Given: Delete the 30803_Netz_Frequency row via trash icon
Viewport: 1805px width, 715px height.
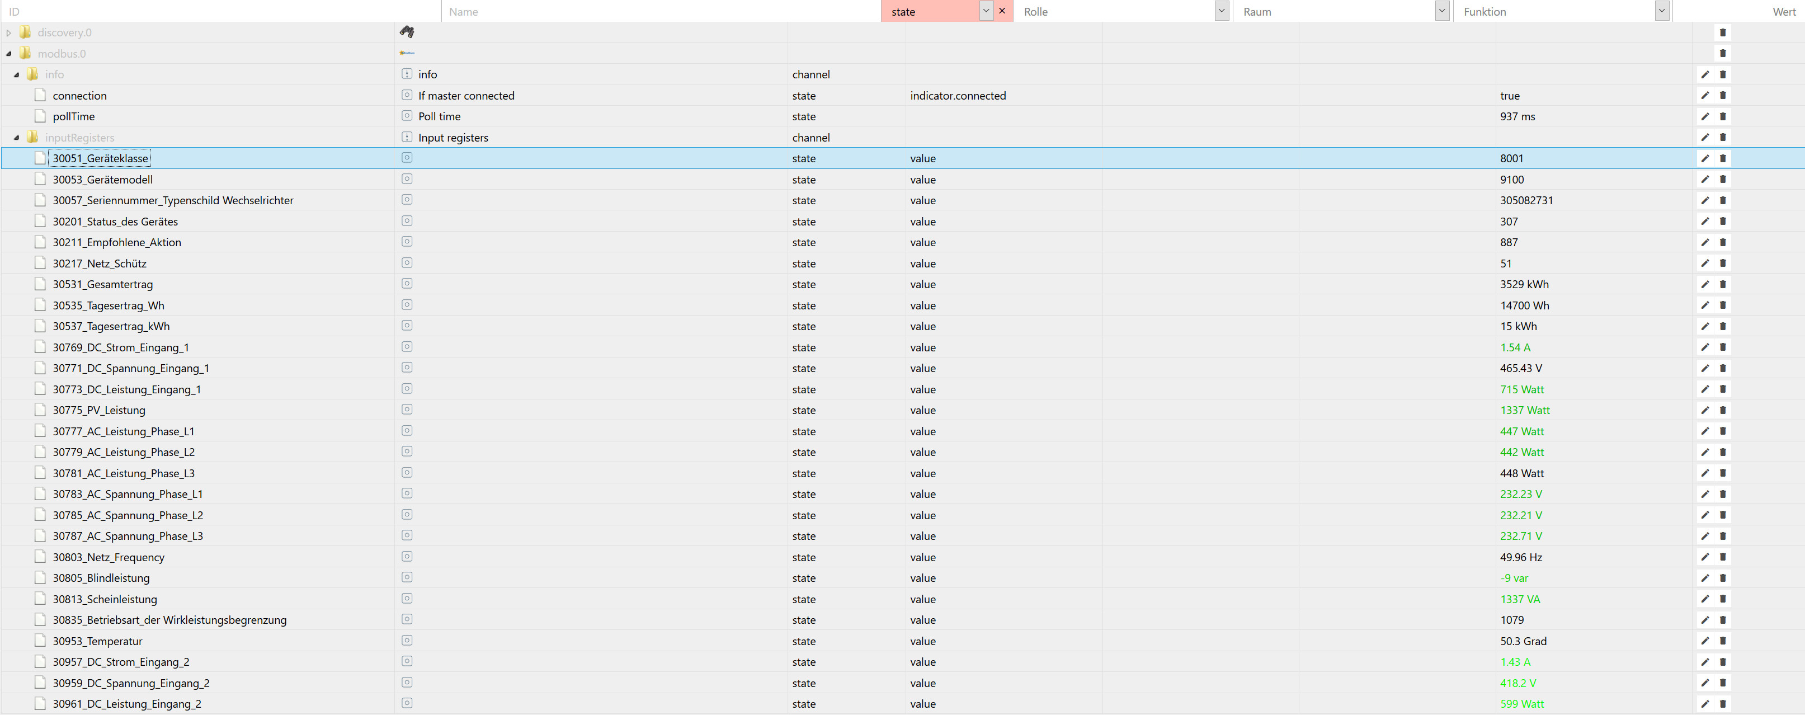Looking at the screenshot, I should [1723, 557].
